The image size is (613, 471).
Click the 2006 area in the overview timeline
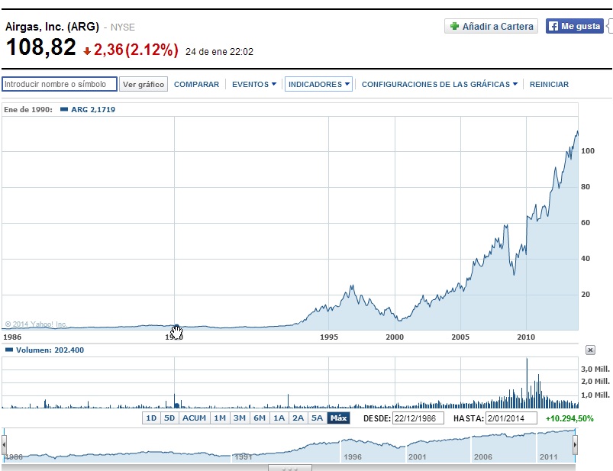483,456
